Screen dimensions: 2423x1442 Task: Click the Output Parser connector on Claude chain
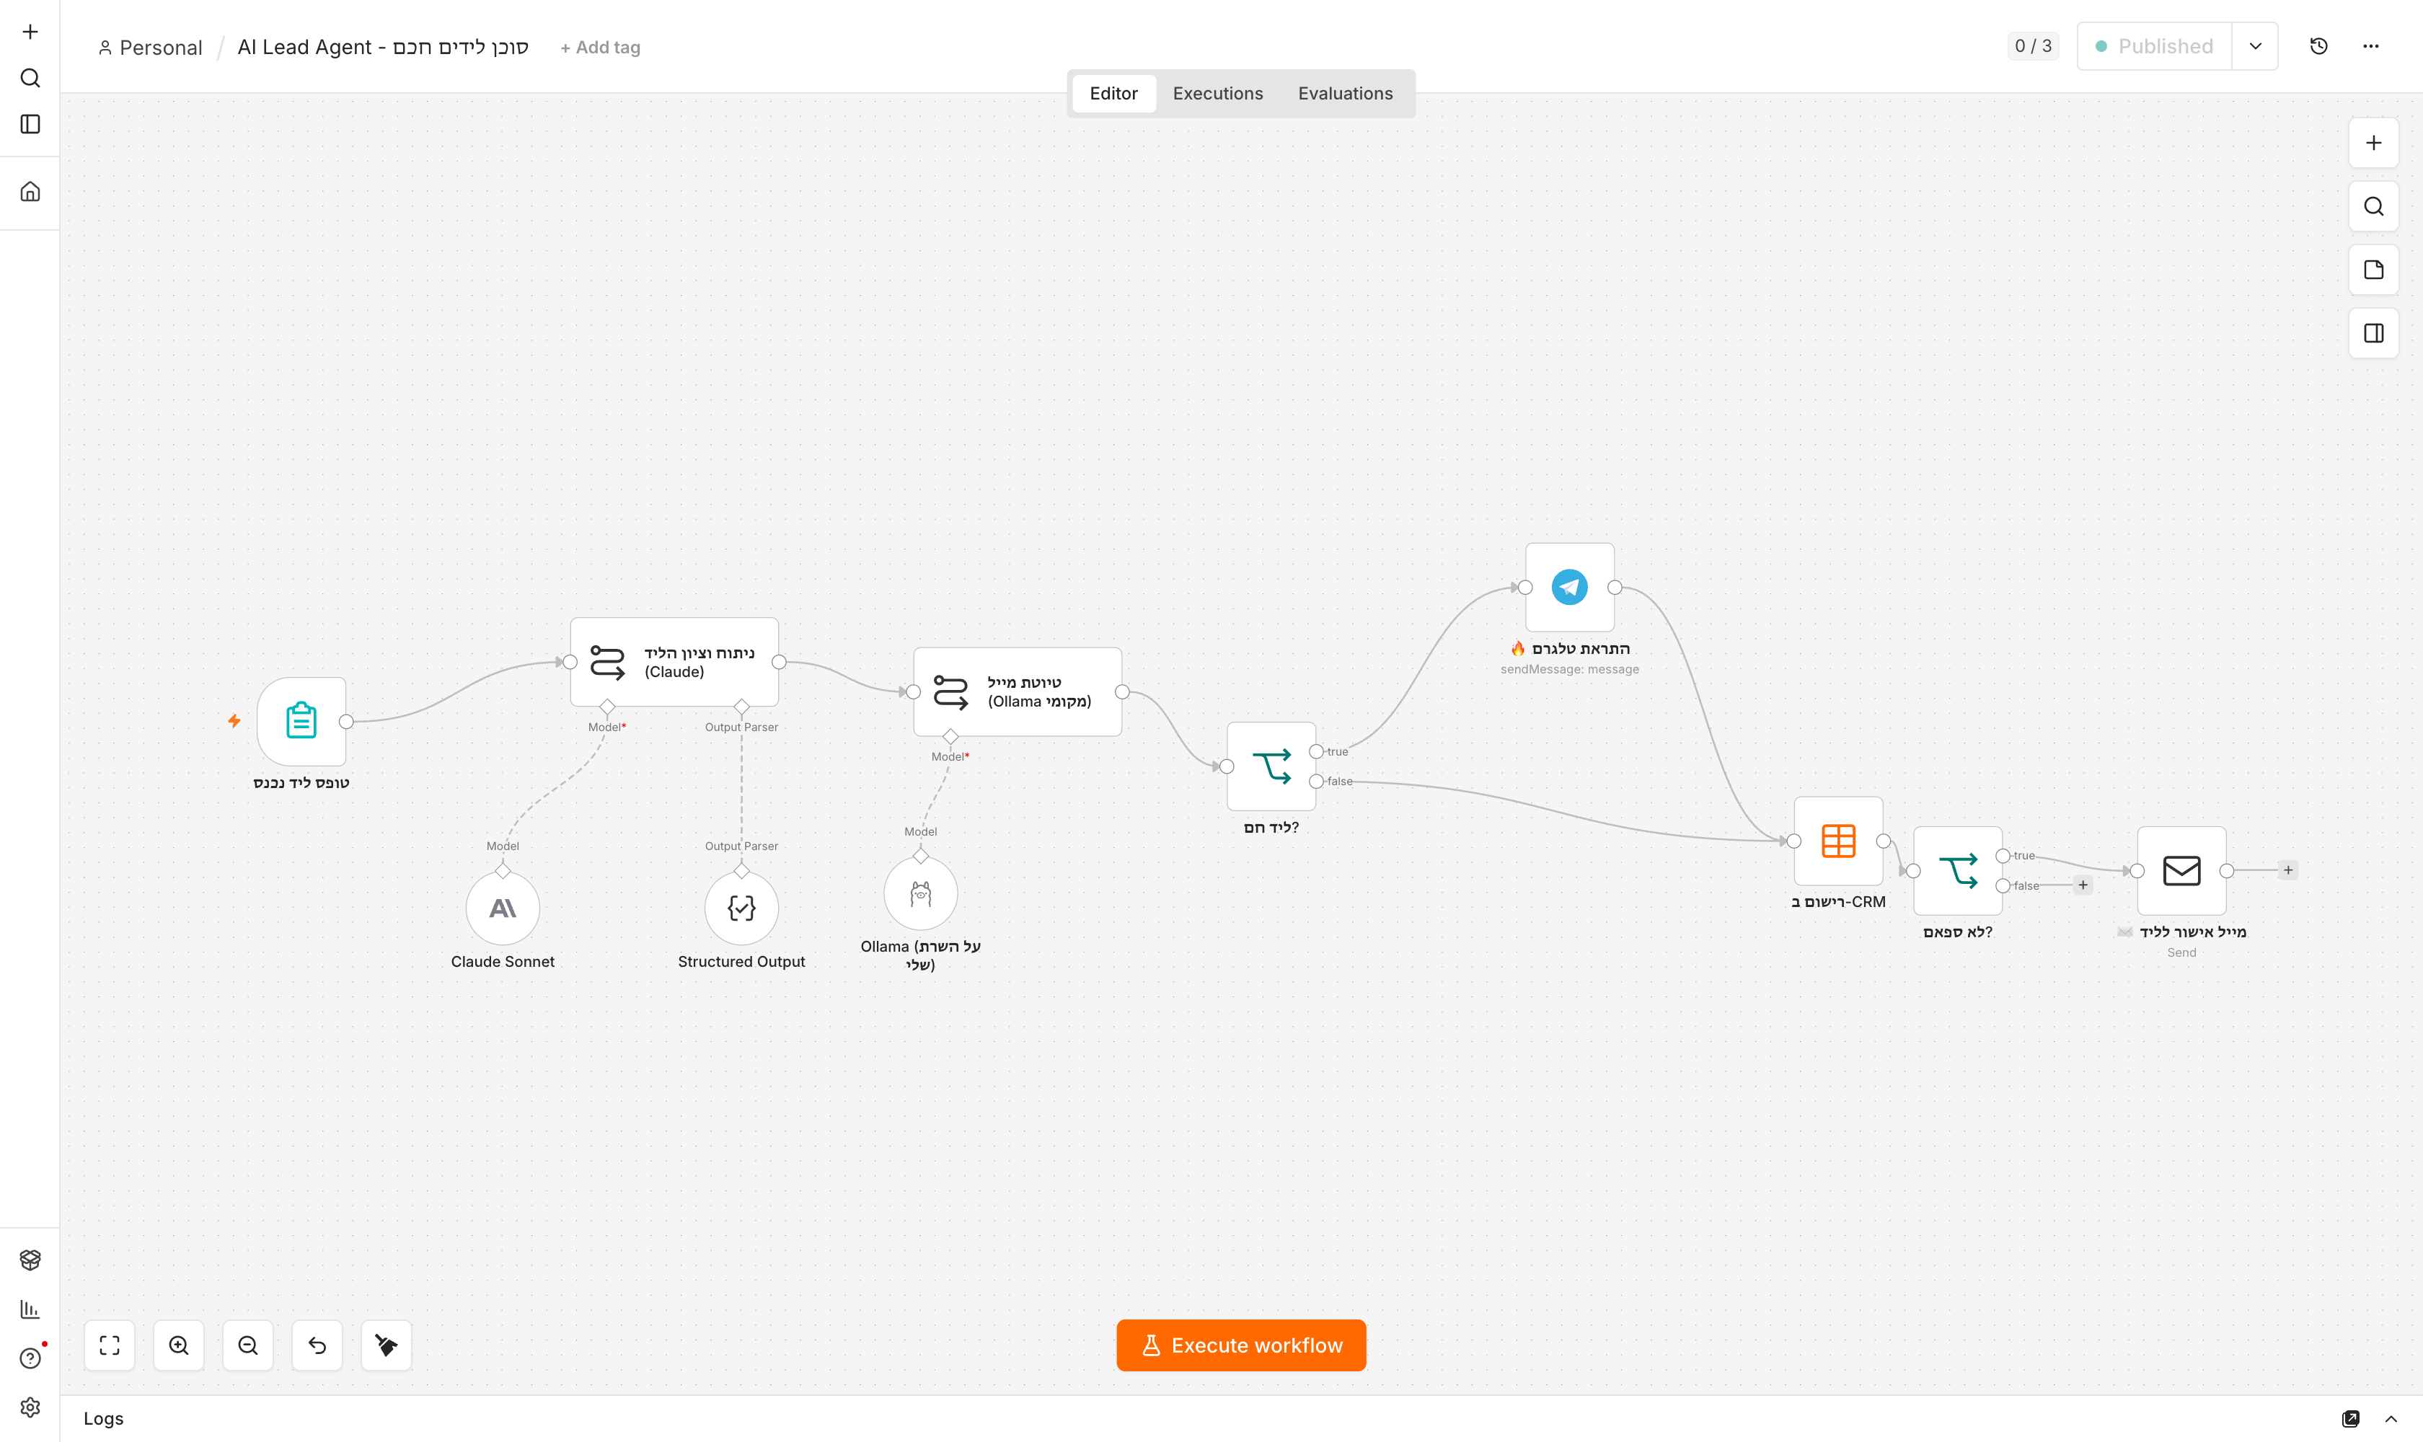[x=741, y=707]
